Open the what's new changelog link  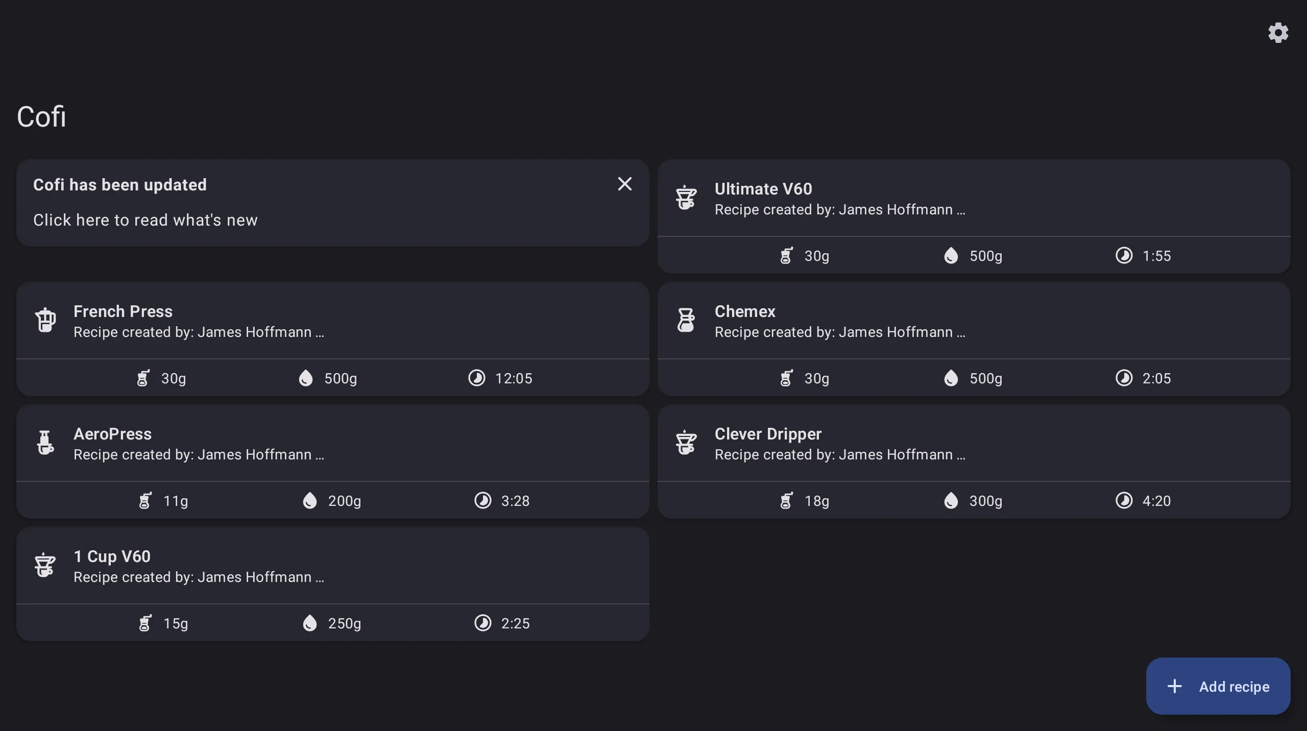[x=146, y=220]
